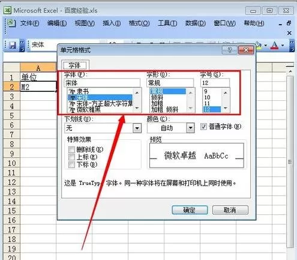The height and width of the screenshot is (260, 297).
Task: Enable 下标(B) subscript checkbox
Action: (71, 165)
